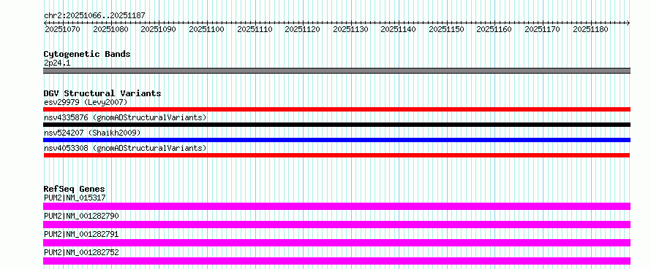Click the Cytogenetic Bands track title
This screenshot has height=269, width=651.
87,54
